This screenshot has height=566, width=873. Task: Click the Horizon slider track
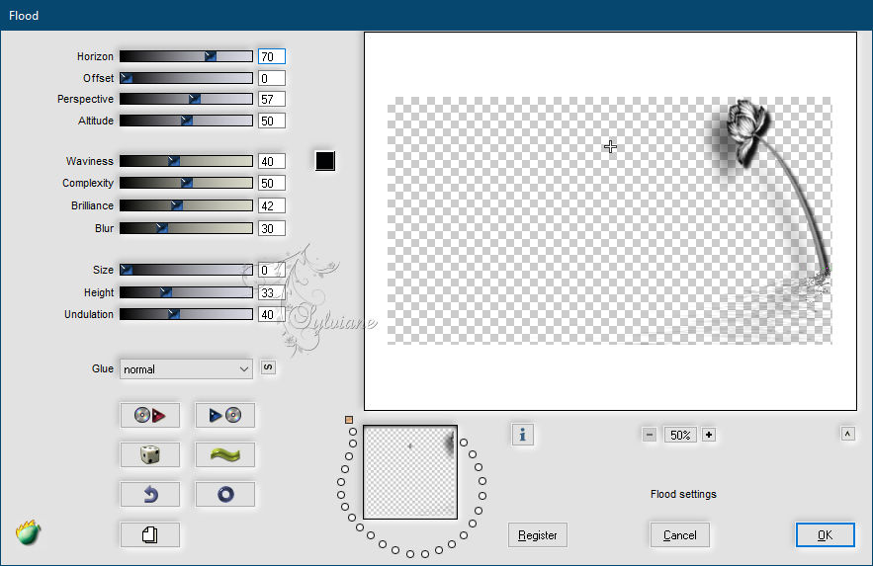click(186, 56)
